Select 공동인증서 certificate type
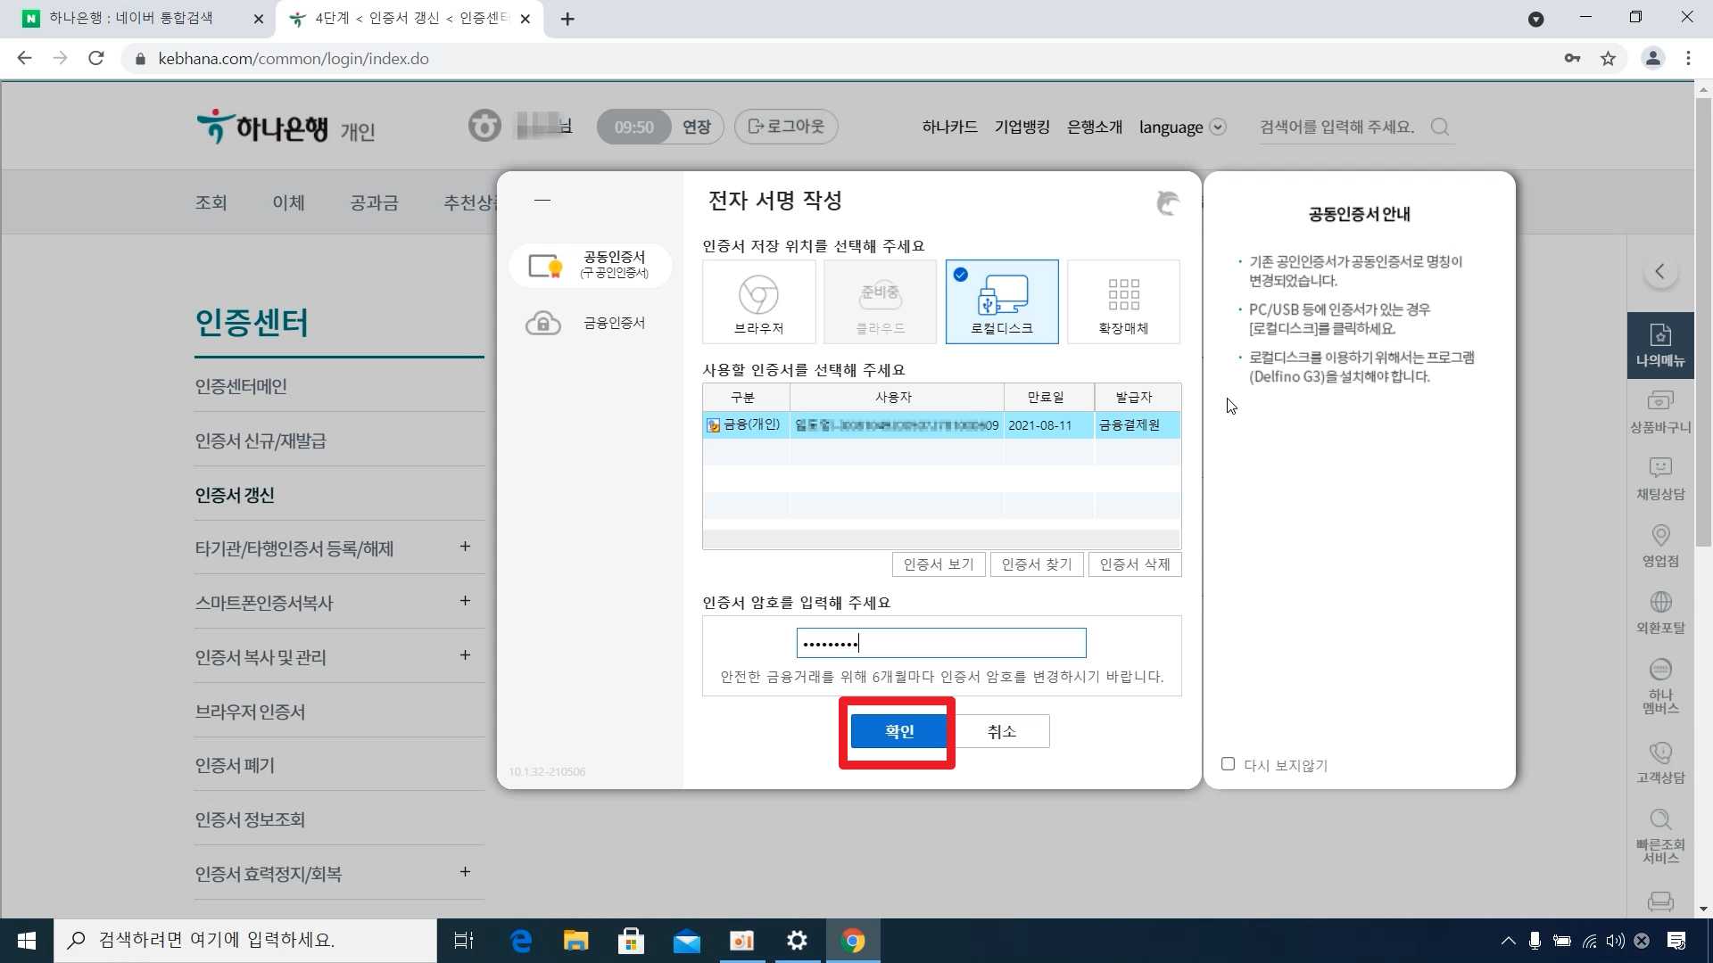 pyautogui.click(x=590, y=265)
